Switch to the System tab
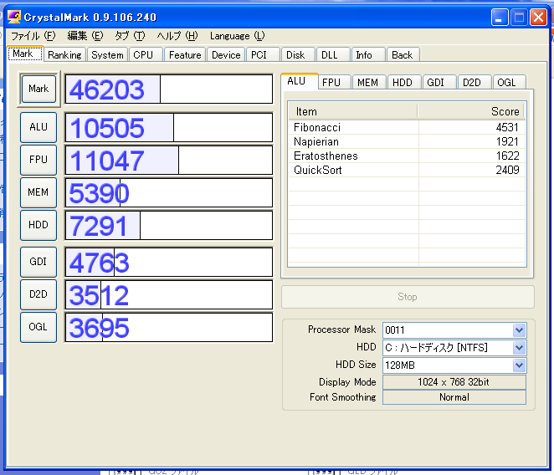Image resolution: width=554 pixels, height=475 pixels. 107,55
